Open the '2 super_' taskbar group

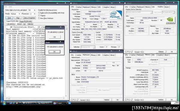(x=60, y=103)
